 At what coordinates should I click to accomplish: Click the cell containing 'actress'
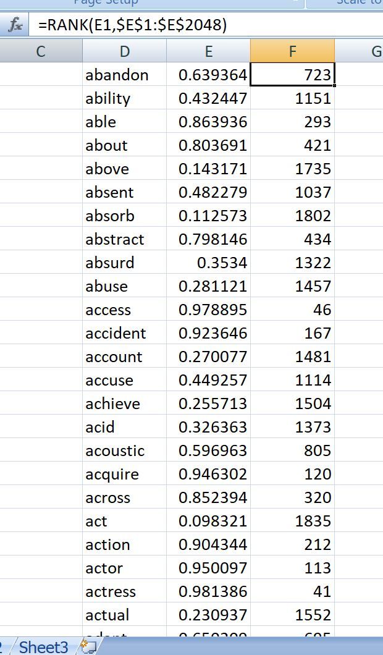tap(124, 591)
